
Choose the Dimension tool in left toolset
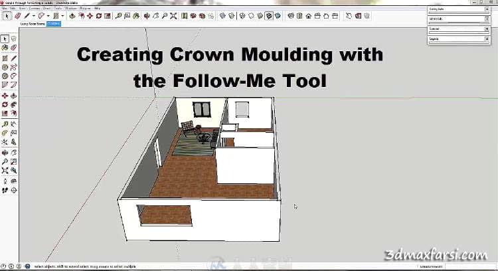pos(14,124)
